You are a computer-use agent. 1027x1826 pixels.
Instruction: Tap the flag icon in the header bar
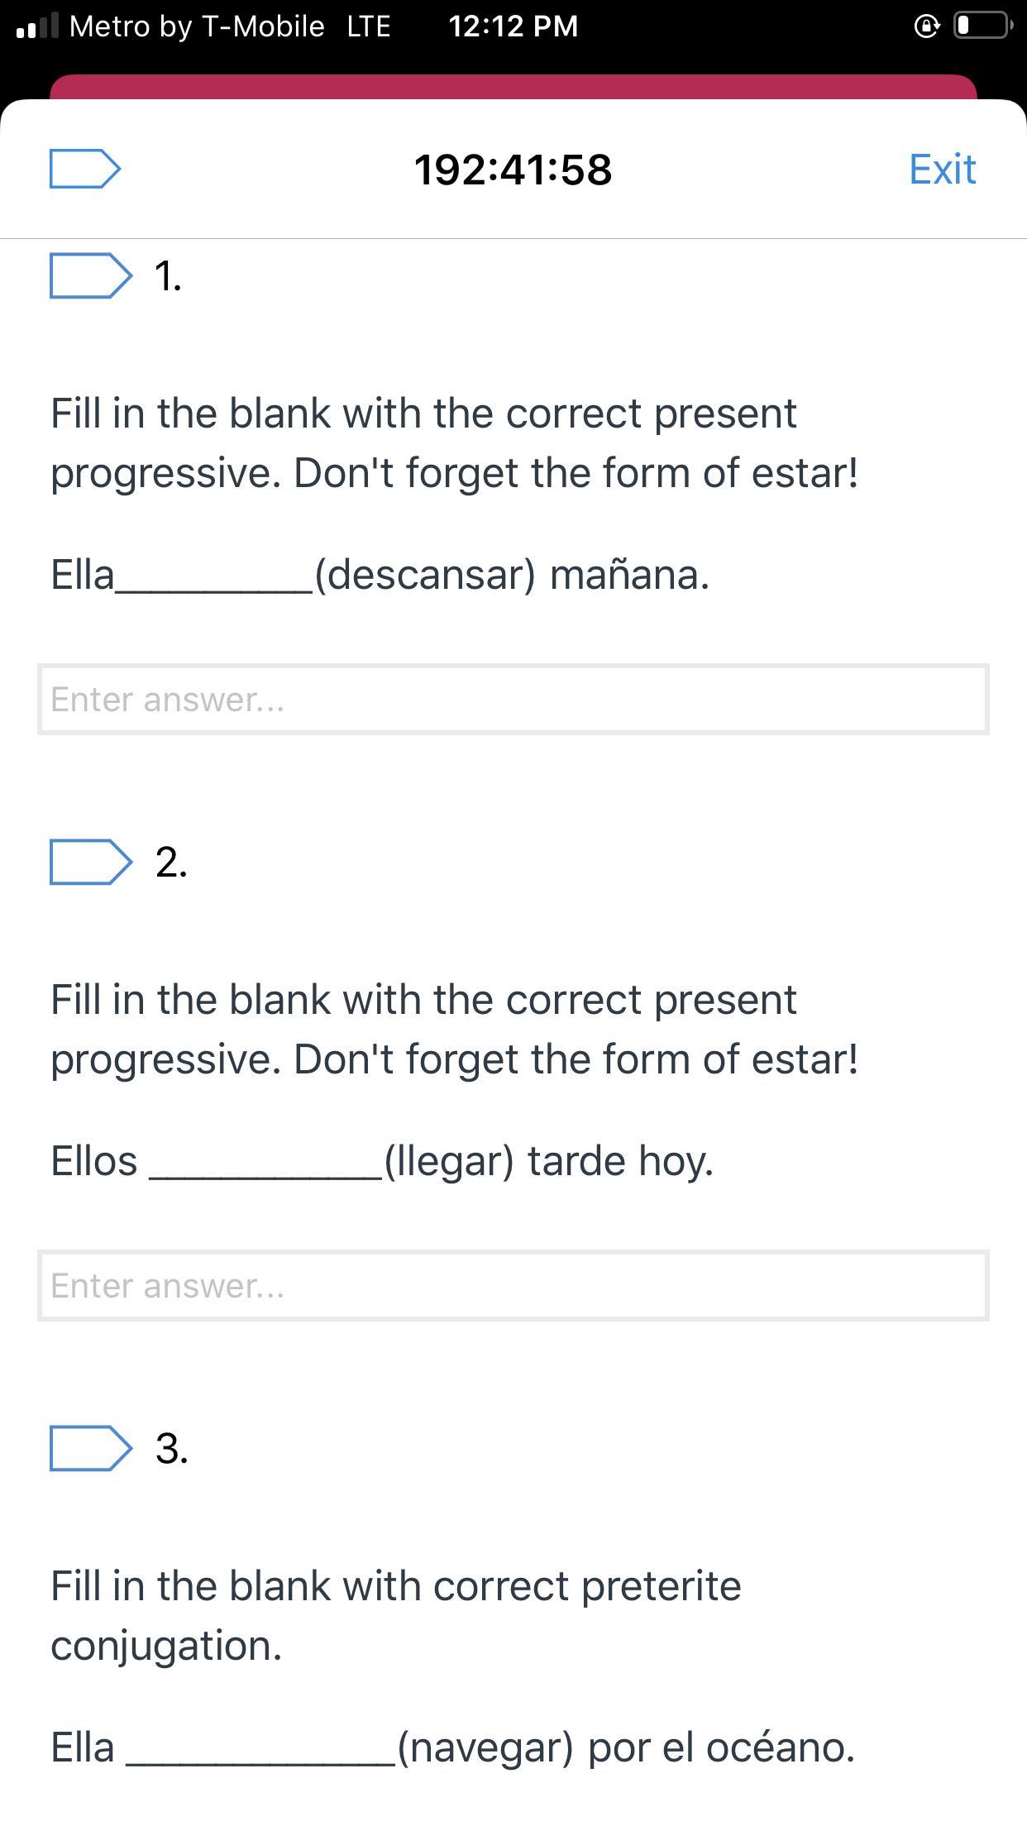85,169
